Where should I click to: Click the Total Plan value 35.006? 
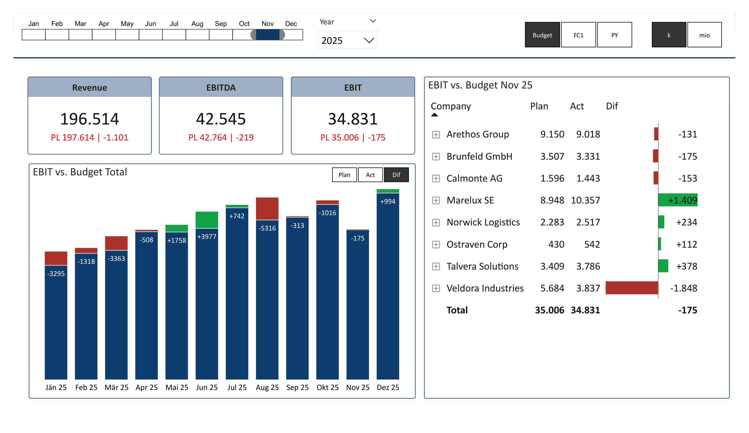tap(549, 310)
